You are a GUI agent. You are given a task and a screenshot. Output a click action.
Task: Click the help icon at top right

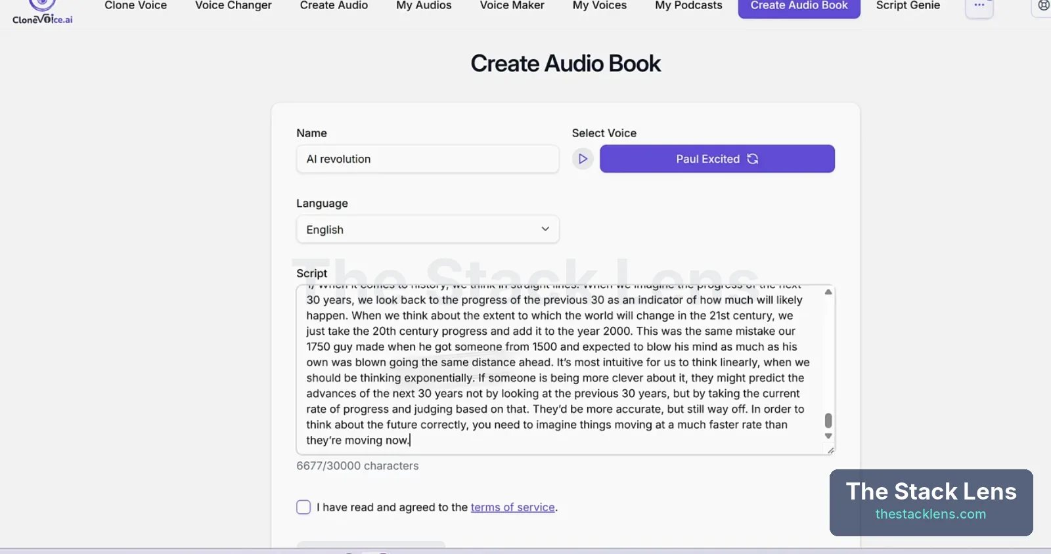(x=1043, y=6)
